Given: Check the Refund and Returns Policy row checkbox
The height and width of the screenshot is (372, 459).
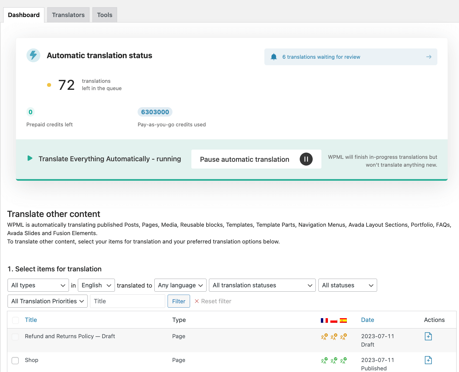Looking at the screenshot, I should pos(15,337).
